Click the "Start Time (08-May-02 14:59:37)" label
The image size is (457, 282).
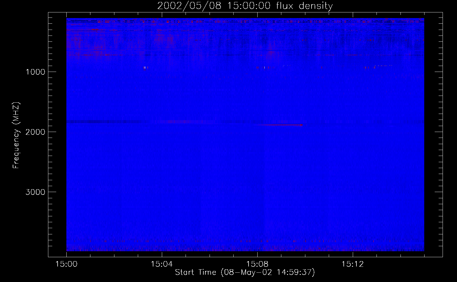click(245, 272)
